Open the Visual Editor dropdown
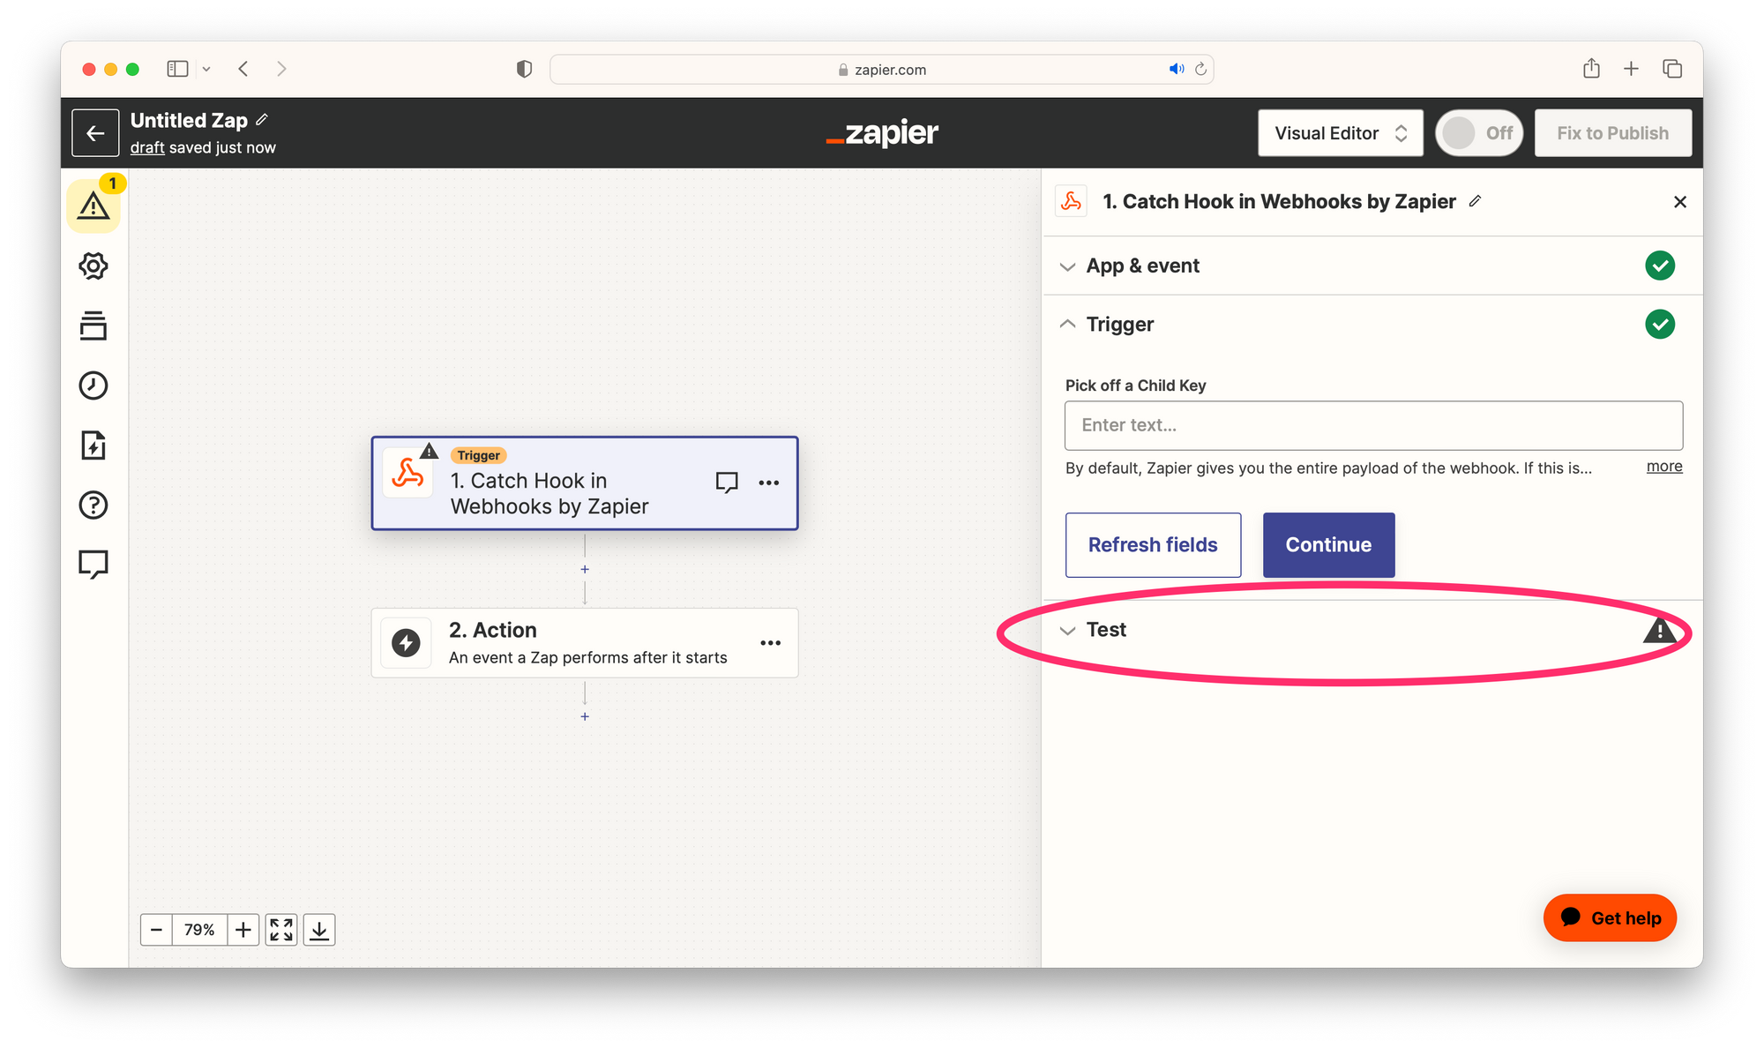1764x1048 pixels. [1341, 133]
